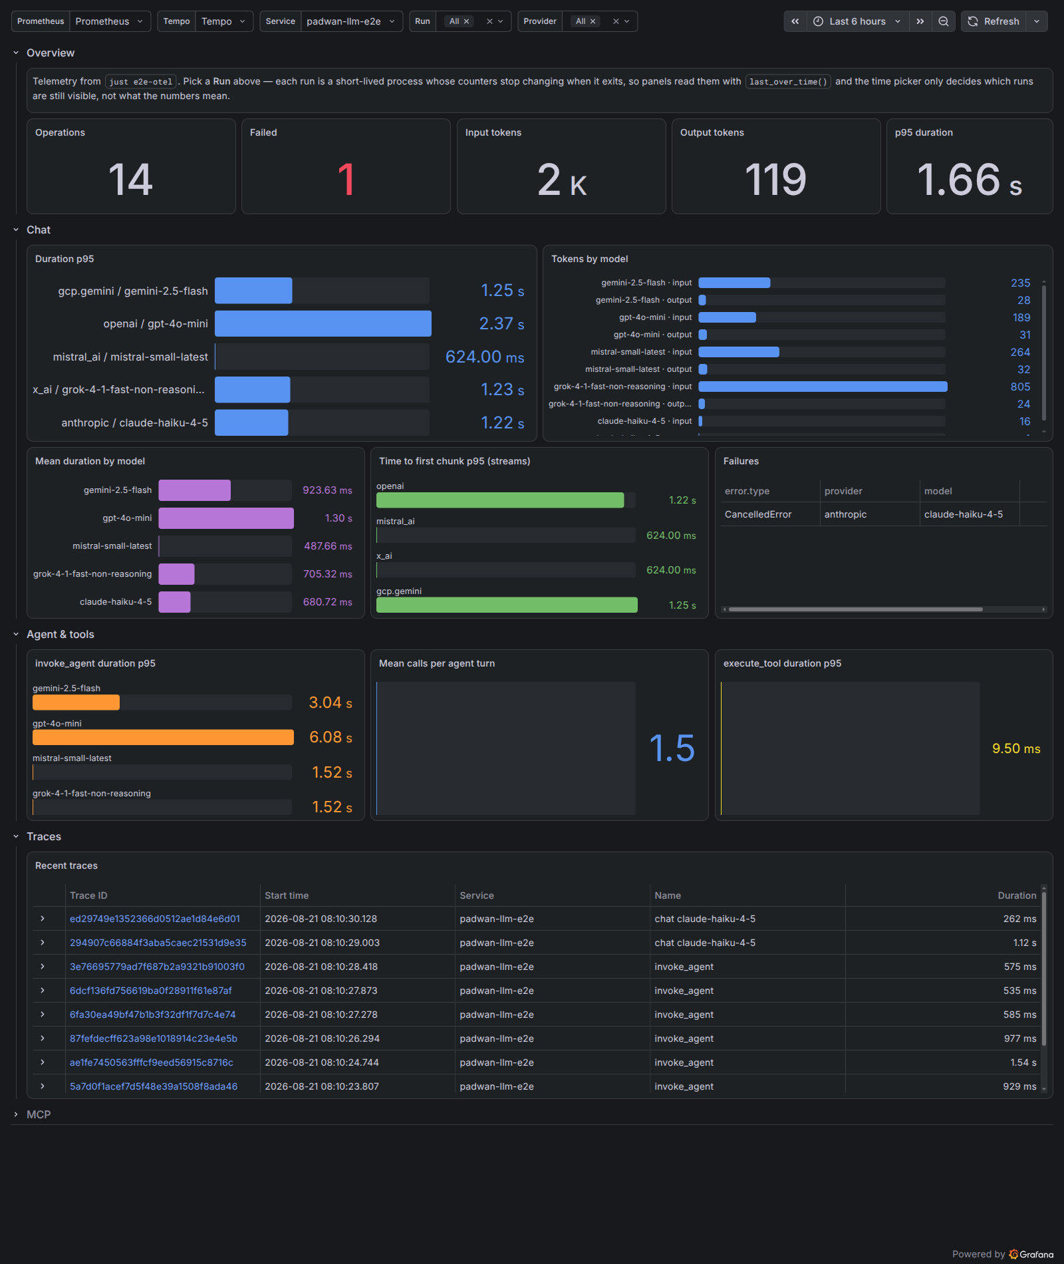This screenshot has height=1264, width=1064.
Task: Clear the Provider filter value
Action: (616, 21)
